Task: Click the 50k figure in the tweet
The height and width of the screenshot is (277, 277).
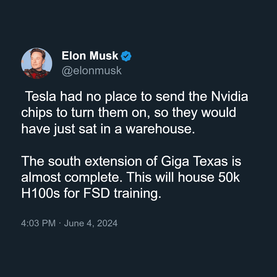Action: tap(229, 177)
